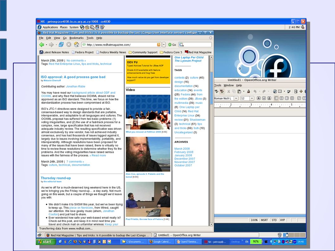Viewport: 335px width, 251px height.
Task: Open Forward history dropdown arrow
Action: [x=56, y=45]
